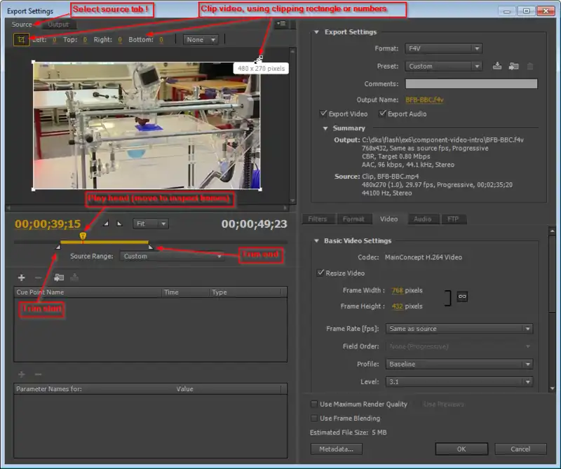561x469 pixels.
Task: Open the Metadata dialog button
Action: [x=336, y=449]
